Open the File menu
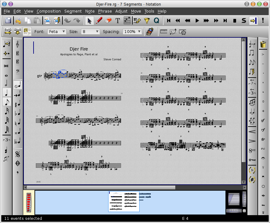270x223 pixels. point(7,11)
